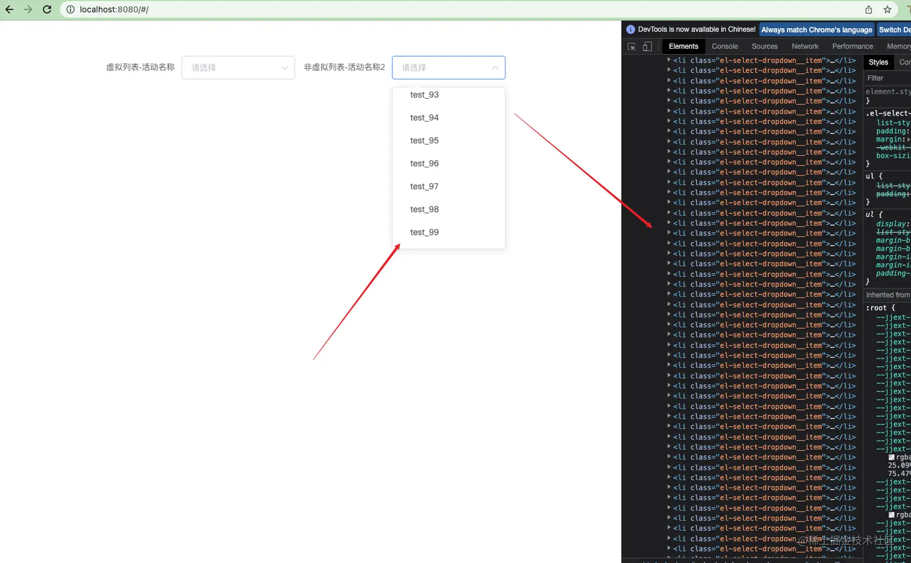Switch to the Elements tab
This screenshot has width=911, height=563.
(683, 46)
